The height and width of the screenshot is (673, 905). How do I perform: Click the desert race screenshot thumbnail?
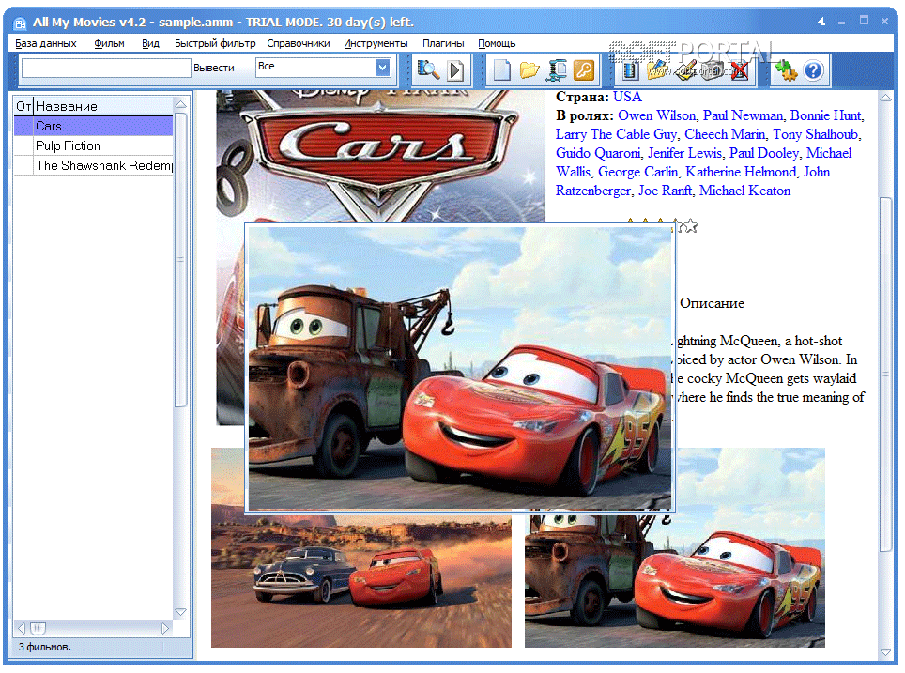(x=361, y=580)
